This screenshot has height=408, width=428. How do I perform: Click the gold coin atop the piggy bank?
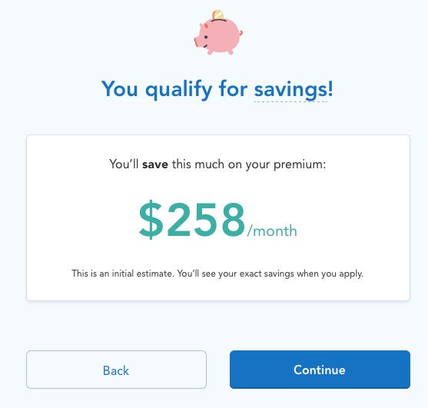point(217,15)
